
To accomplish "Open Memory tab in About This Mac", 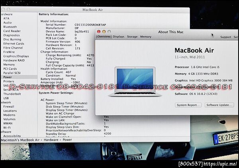I will (146, 37).
